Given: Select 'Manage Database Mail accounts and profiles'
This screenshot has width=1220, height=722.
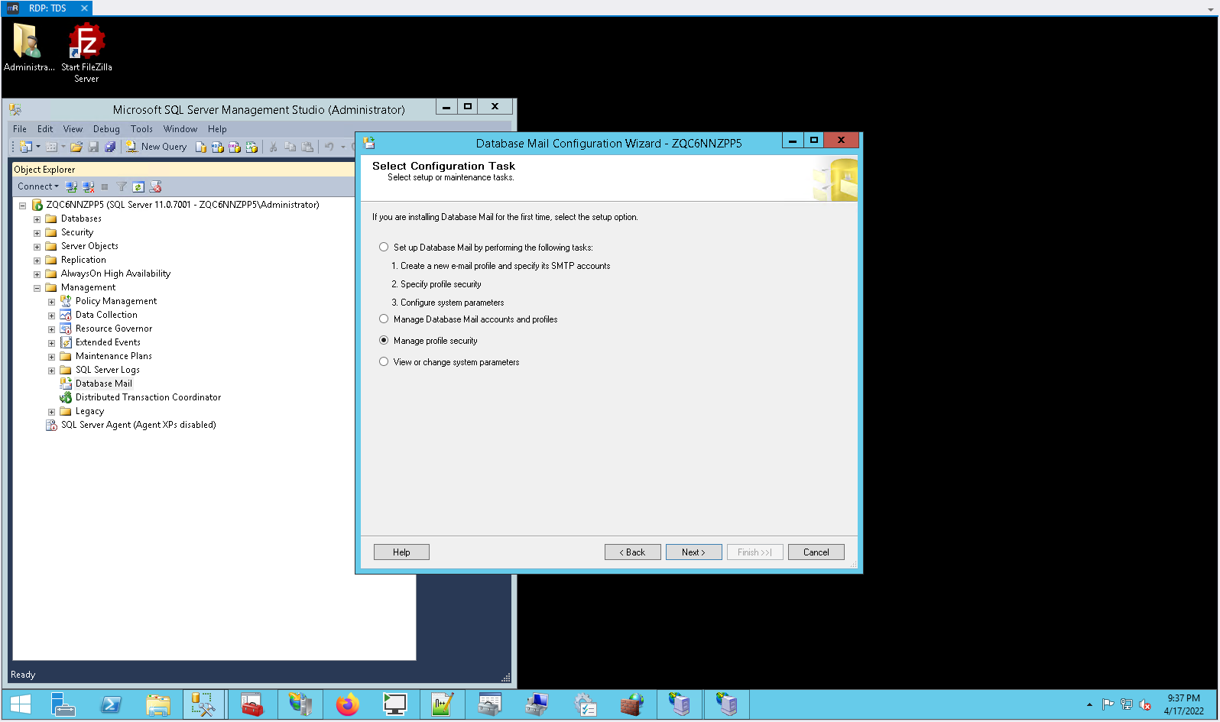Looking at the screenshot, I should 384,319.
